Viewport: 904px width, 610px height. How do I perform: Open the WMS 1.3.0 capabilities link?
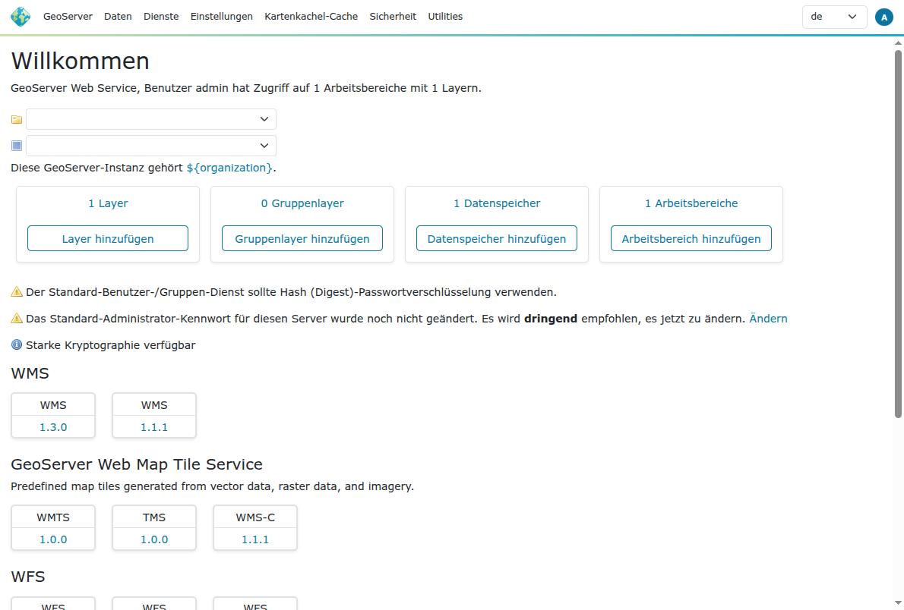pos(53,426)
